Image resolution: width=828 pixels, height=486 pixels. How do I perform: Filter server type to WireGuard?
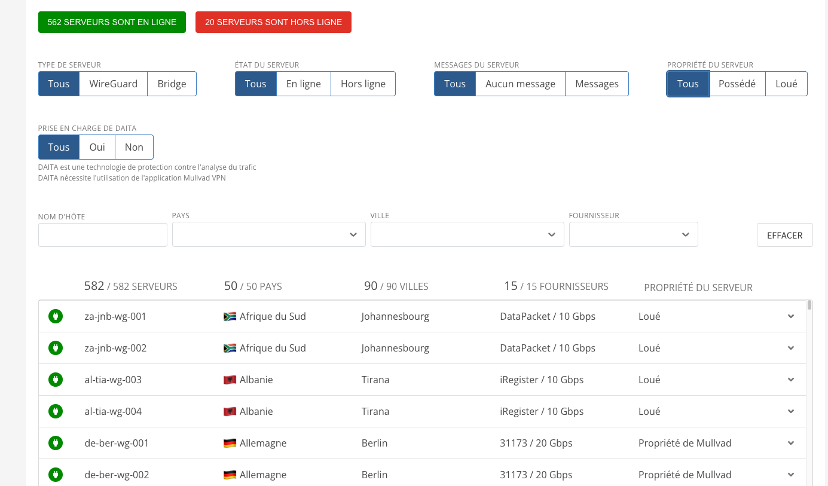pyautogui.click(x=114, y=84)
